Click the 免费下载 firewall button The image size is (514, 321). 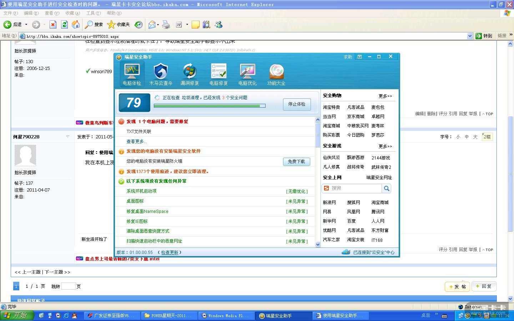(x=297, y=162)
